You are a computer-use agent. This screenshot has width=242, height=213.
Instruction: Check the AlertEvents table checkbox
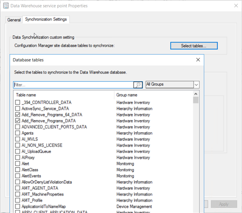[x=17, y=176]
